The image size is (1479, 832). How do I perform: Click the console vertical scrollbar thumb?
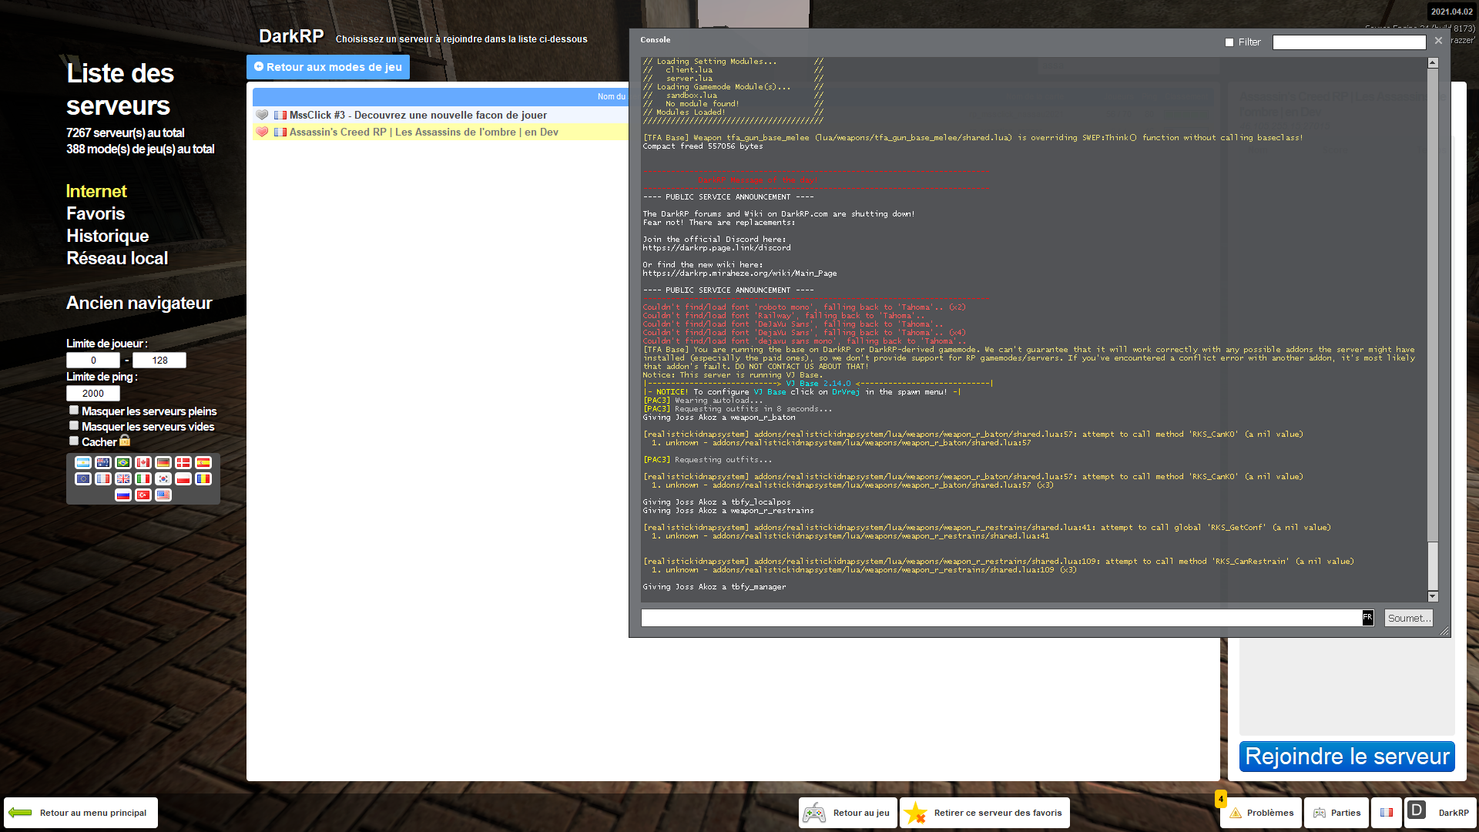tap(1433, 565)
